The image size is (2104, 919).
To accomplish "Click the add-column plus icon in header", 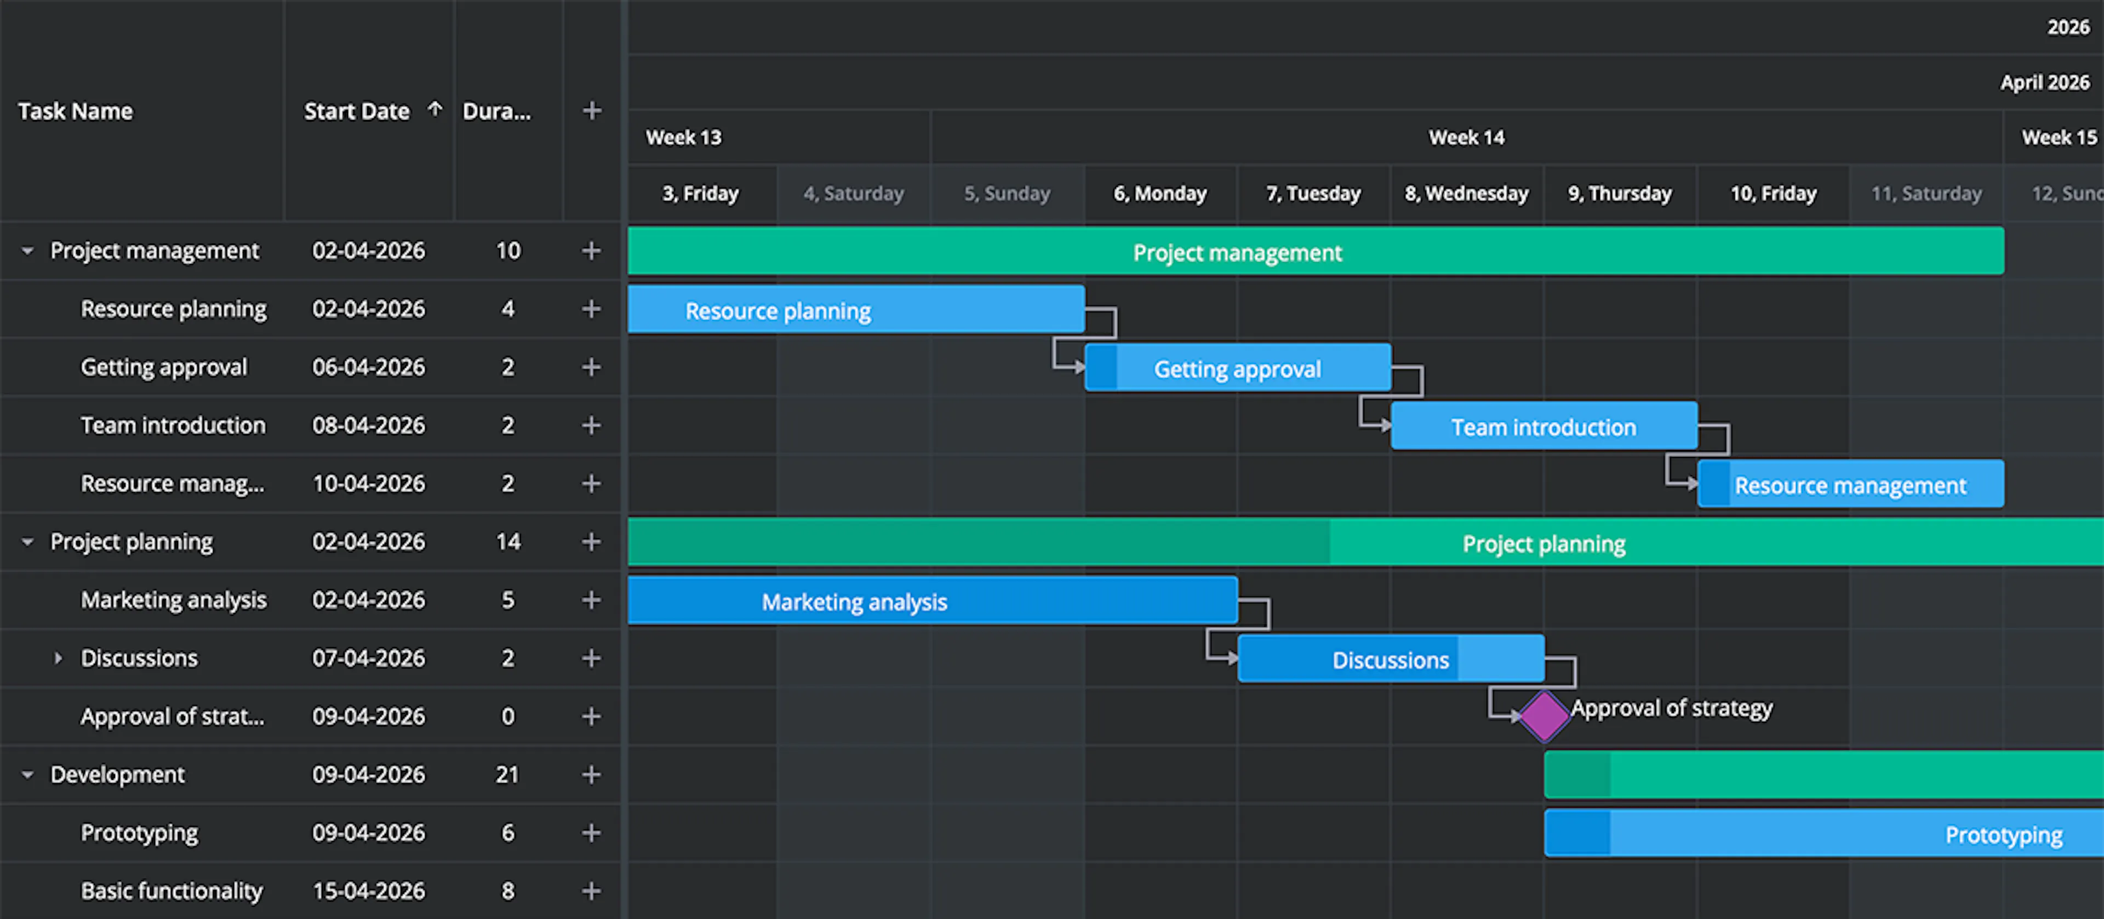I will click(591, 110).
